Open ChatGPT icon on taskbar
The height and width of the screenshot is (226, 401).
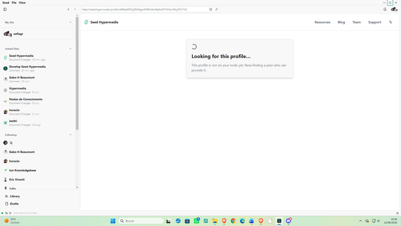[205, 221]
